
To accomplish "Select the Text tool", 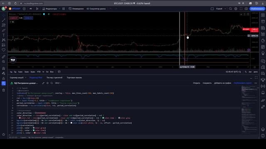I will click(4, 35).
